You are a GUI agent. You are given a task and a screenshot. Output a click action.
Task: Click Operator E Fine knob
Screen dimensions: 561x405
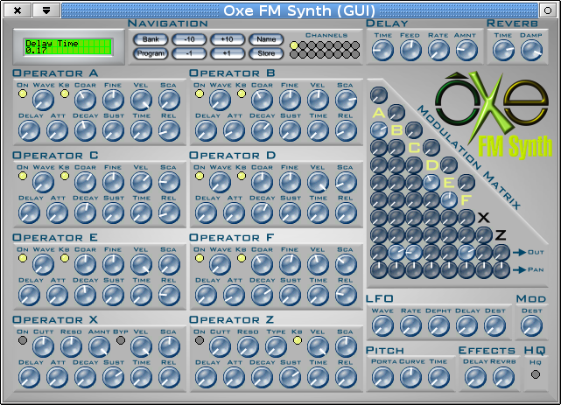coord(113,264)
